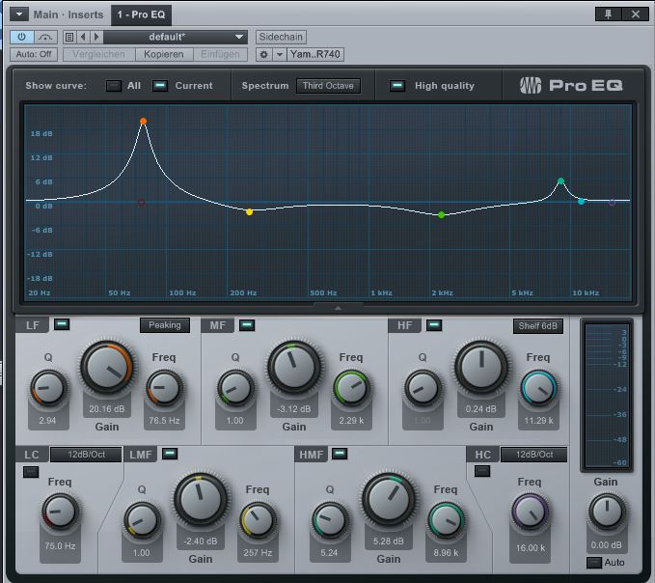Image resolution: width=655 pixels, height=583 pixels.
Task: Open the Third Octave spectrum dropdown
Action: point(328,86)
